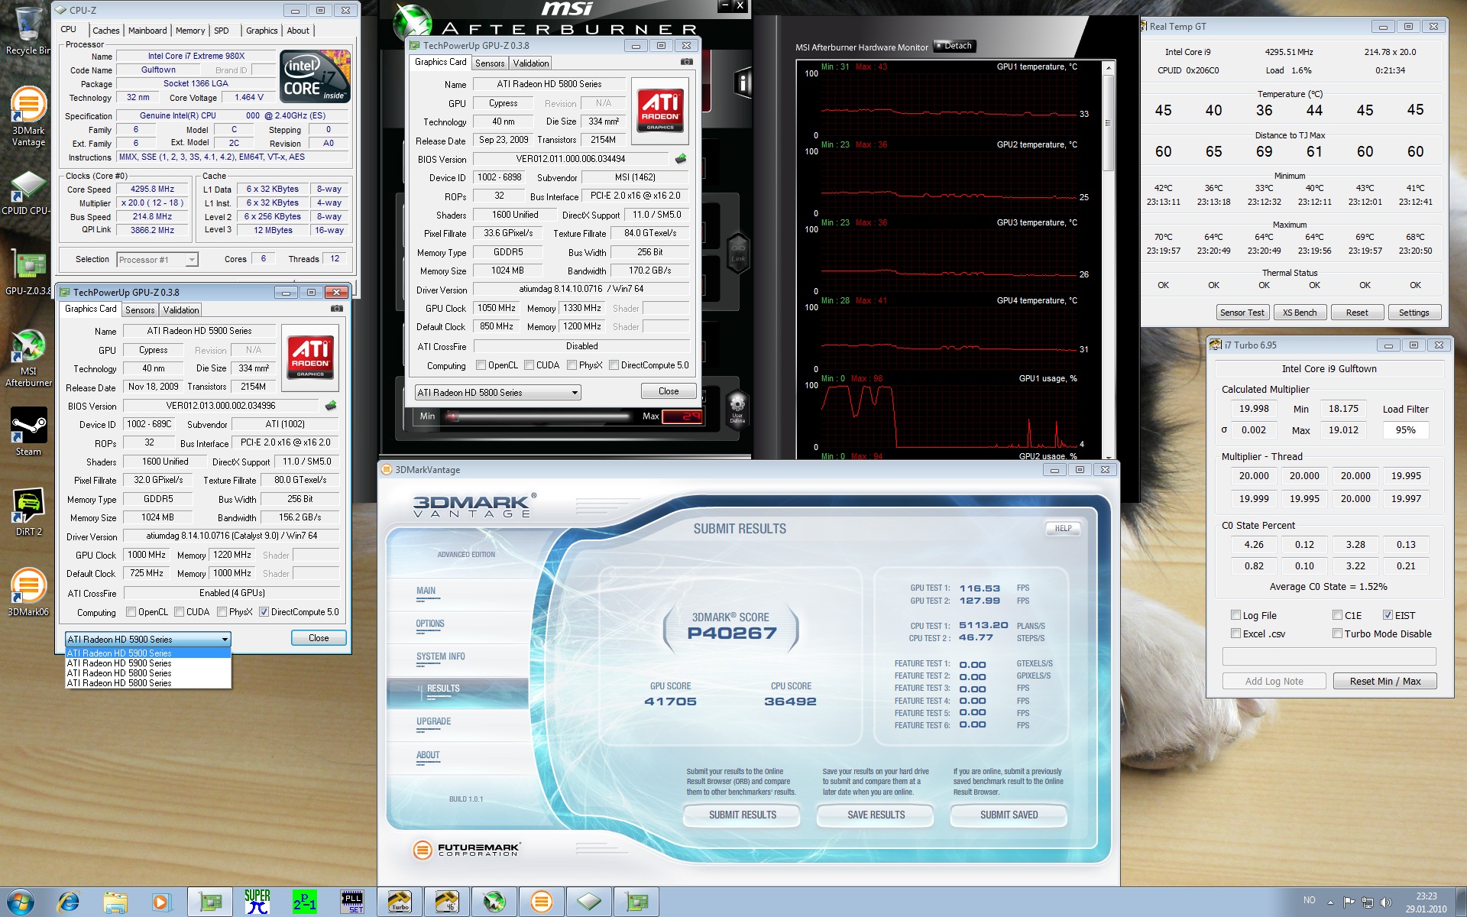Open the DiRT 2 desktop shortcut
The width and height of the screenshot is (1467, 917).
pos(28,512)
